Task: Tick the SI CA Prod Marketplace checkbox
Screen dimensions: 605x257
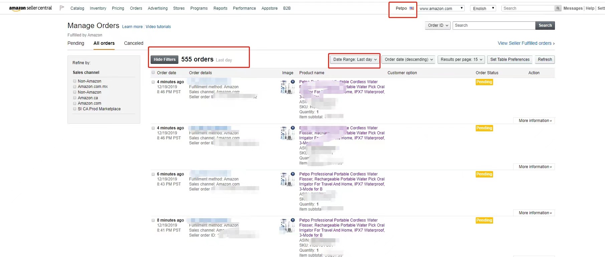Action: tap(74, 109)
